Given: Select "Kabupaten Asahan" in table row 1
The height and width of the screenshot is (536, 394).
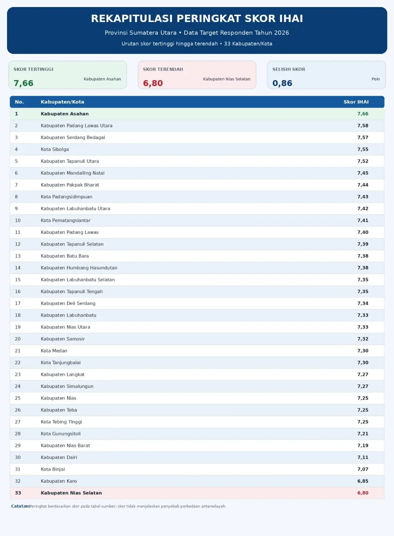Looking at the screenshot, I should (x=65, y=114).
